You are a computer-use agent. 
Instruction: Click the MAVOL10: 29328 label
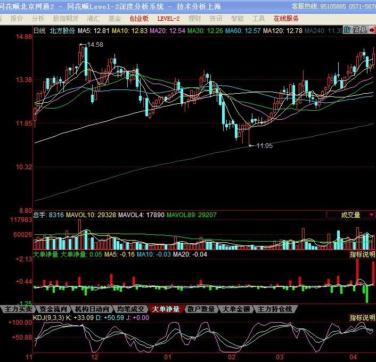91,215
